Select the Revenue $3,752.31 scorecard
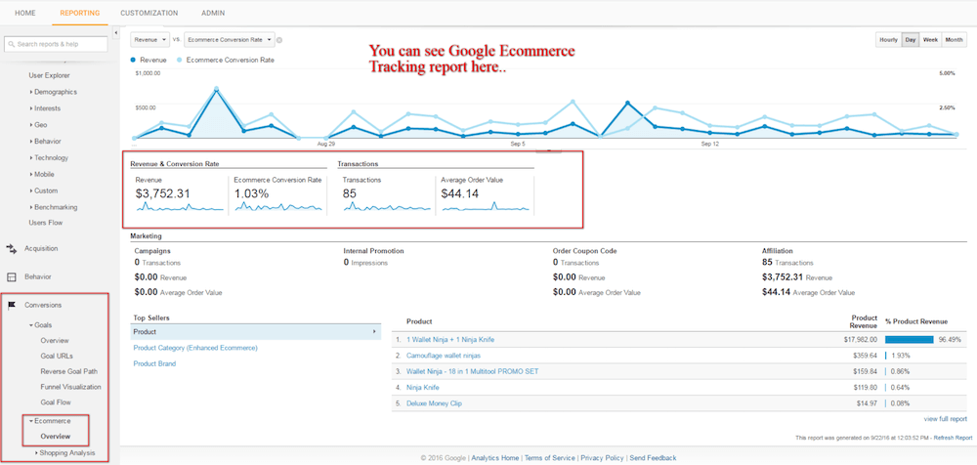The width and height of the screenshot is (977, 465). (x=179, y=194)
